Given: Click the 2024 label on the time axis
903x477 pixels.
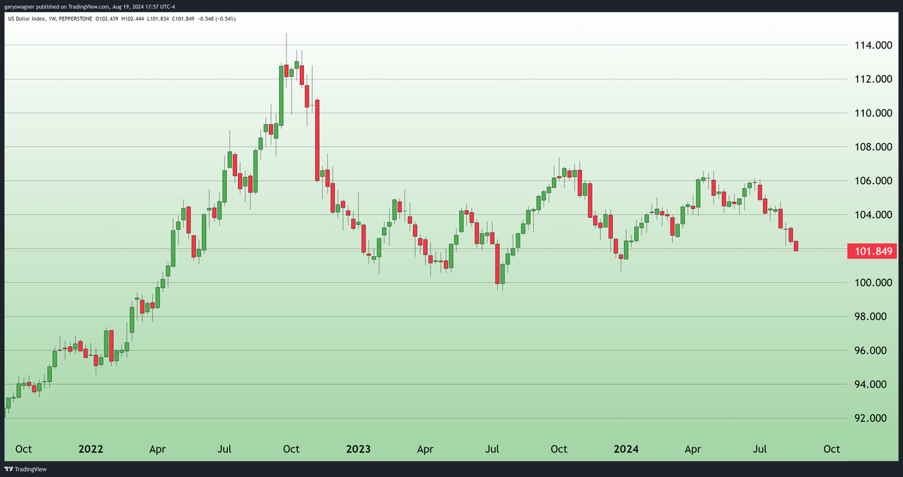Looking at the screenshot, I should (x=627, y=449).
